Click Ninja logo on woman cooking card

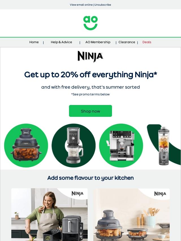coord(77,194)
